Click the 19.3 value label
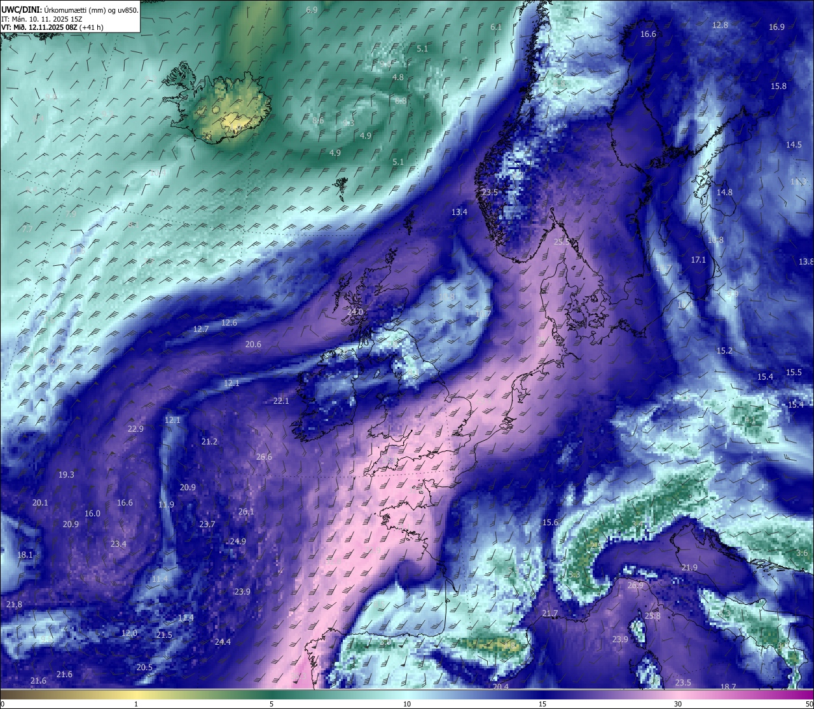The height and width of the screenshot is (709, 814). click(x=66, y=475)
